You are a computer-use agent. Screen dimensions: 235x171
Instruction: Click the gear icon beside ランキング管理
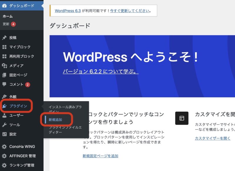(4, 165)
